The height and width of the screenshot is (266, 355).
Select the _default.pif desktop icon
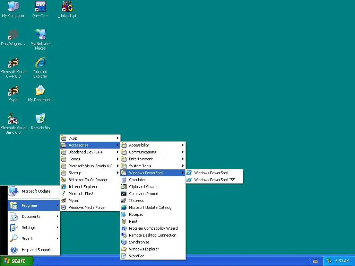coord(68,9)
